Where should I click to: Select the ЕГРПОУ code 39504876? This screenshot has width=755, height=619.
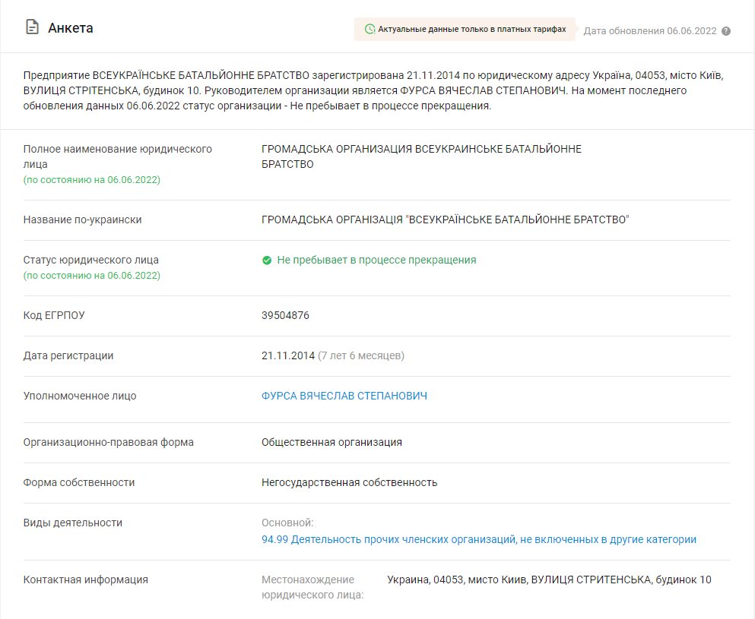[285, 315]
